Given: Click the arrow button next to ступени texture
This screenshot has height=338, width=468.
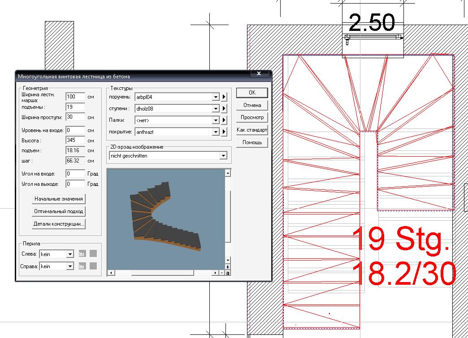Looking at the screenshot, I should point(224,108).
